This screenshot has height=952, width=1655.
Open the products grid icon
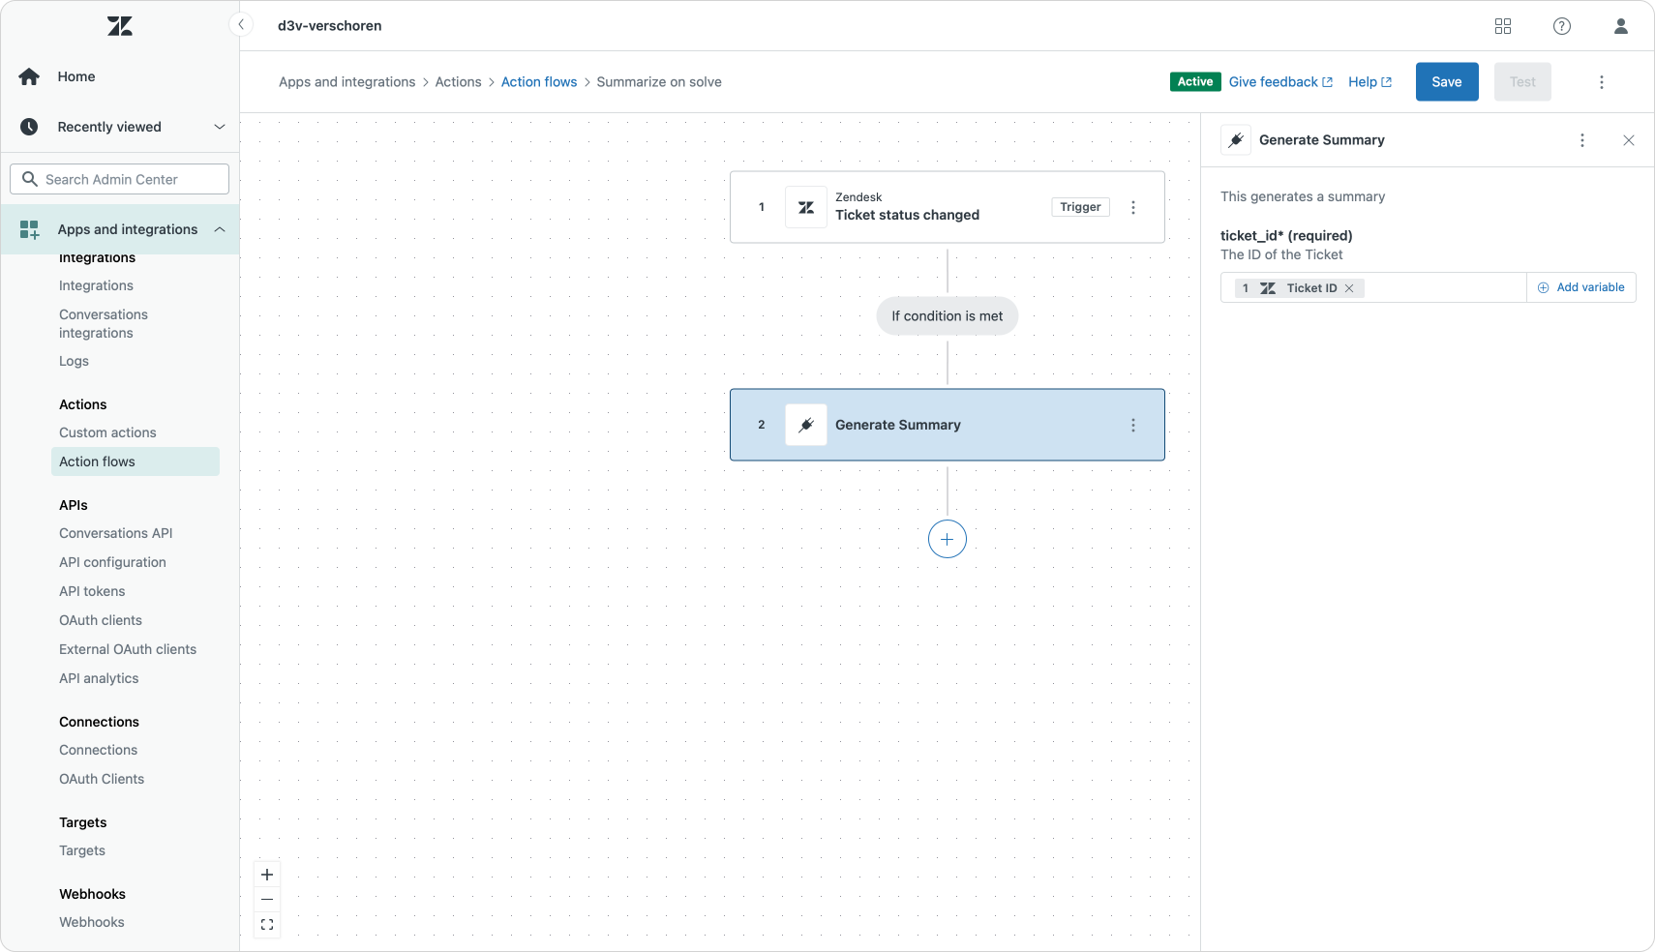(1503, 26)
